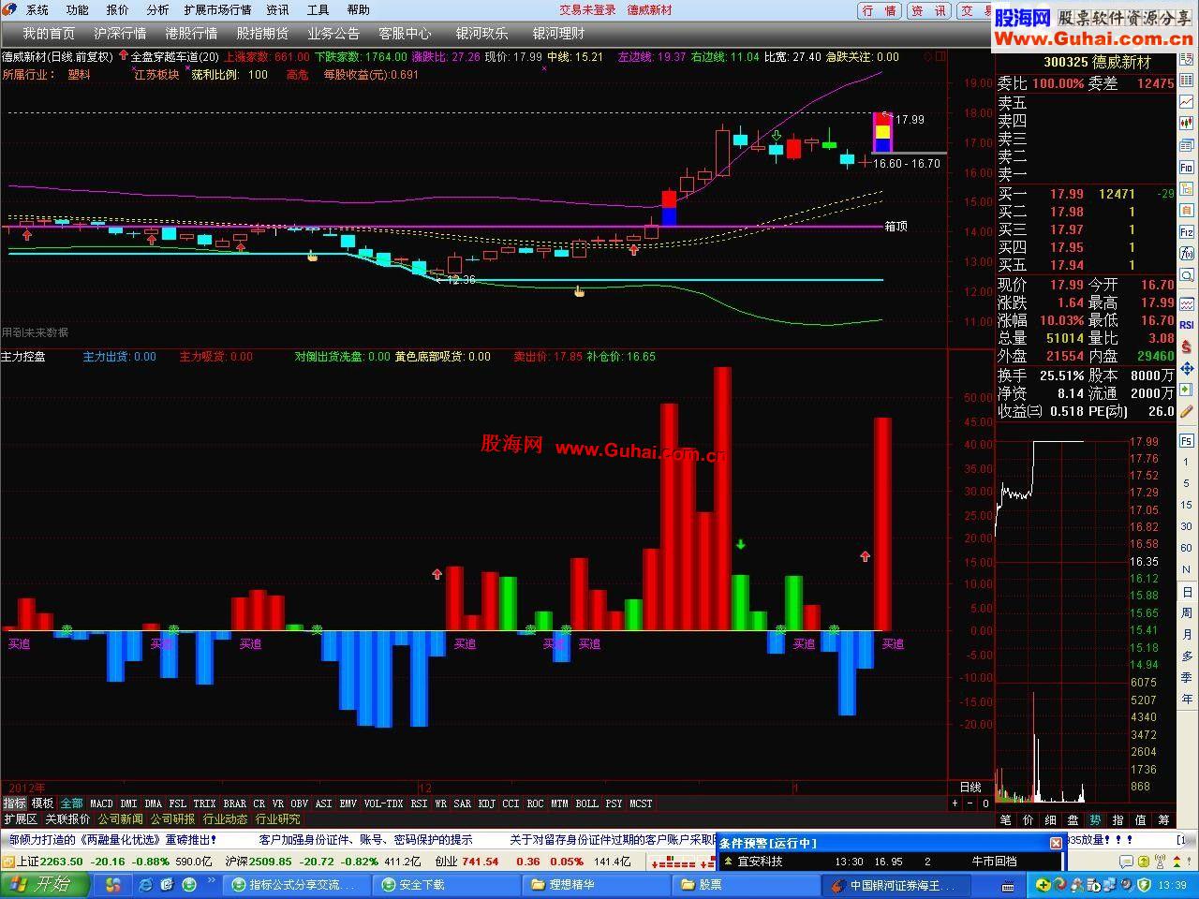
Task: Click the 身份证件 密码保护 notice link
Action: point(365,840)
